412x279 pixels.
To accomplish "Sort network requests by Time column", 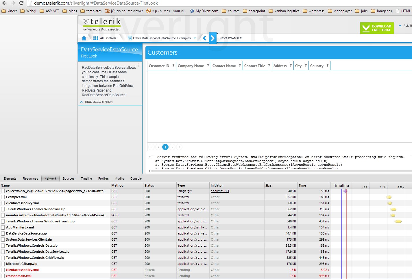I will point(314,185).
